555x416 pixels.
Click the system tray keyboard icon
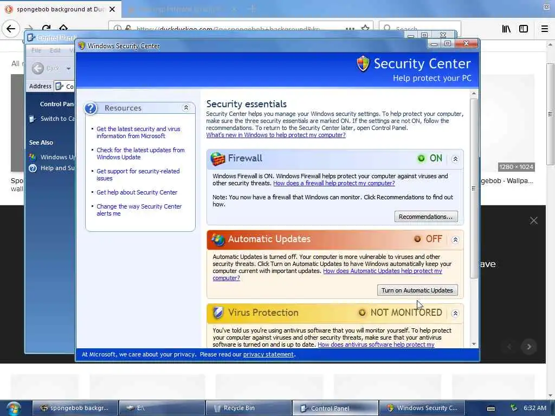(491, 408)
